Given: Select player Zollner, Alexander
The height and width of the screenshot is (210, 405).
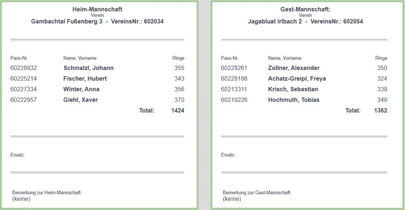Looking at the screenshot, I should pos(293,68).
